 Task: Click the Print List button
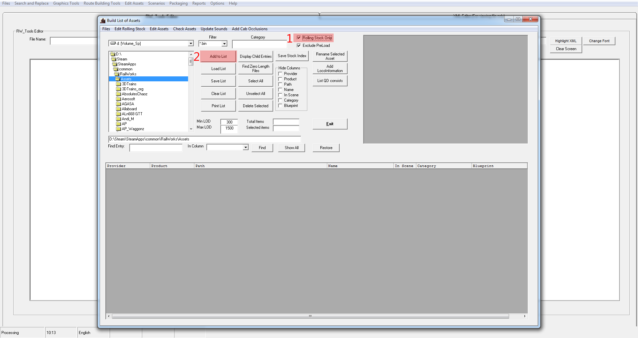tap(218, 106)
